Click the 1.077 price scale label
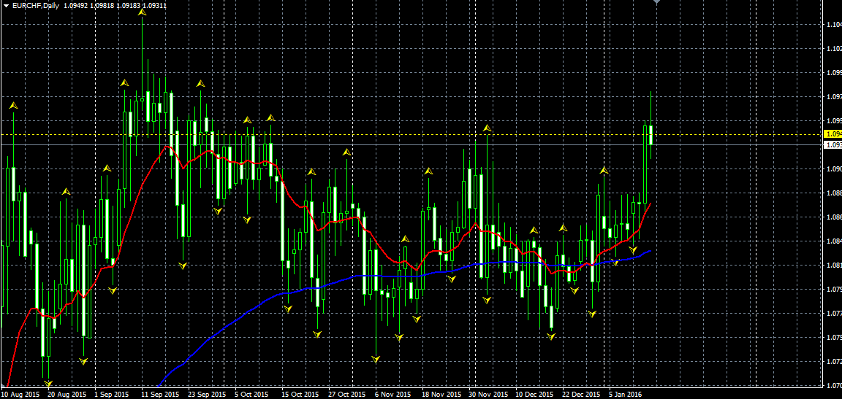This screenshot has height=399, width=842. 833,314
